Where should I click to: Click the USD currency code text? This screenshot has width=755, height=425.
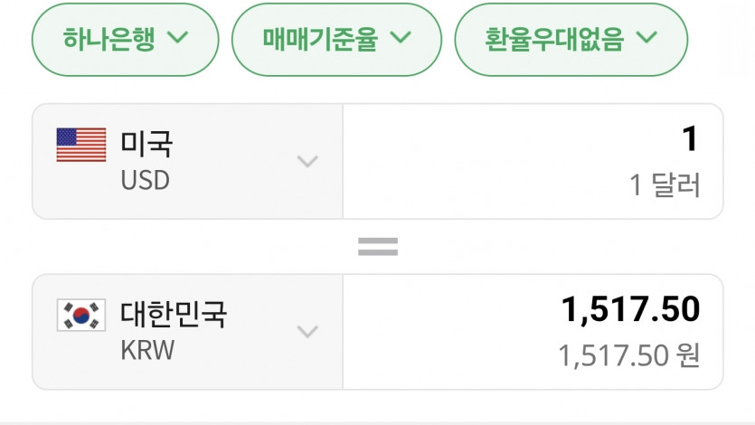145,181
